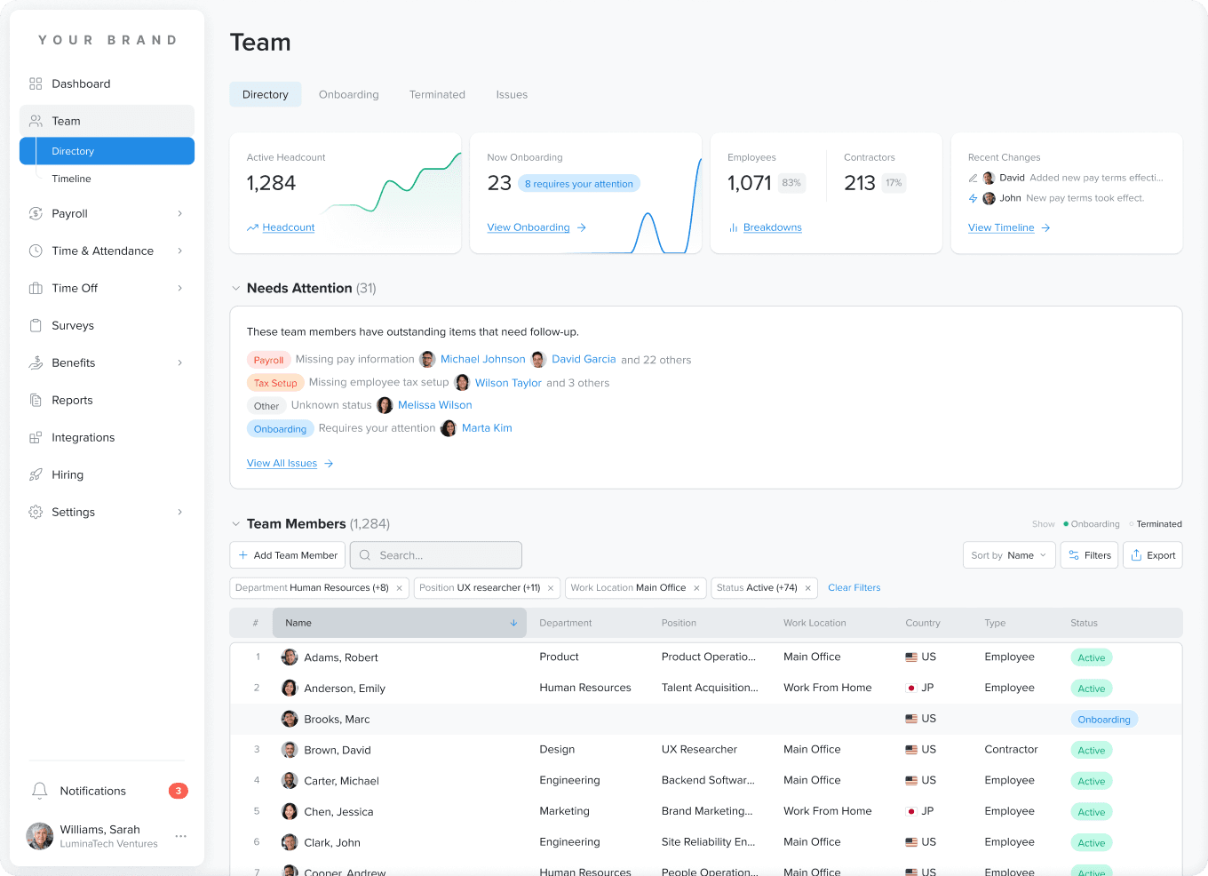Switch to the Onboarding tab
Viewport: 1208px width, 876px height.
(x=349, y=94)
